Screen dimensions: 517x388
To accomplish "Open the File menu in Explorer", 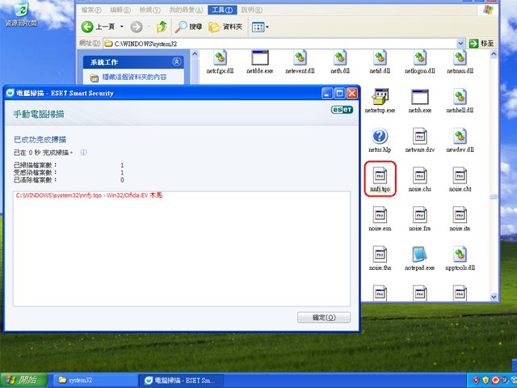I will coord(91,10).
